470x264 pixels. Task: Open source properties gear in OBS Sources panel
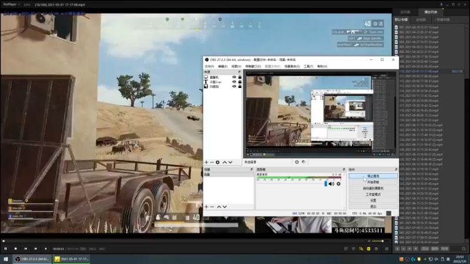tap(217, 163)
